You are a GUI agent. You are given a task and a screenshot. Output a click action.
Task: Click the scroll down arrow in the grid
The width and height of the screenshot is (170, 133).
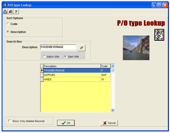(113, 110)
